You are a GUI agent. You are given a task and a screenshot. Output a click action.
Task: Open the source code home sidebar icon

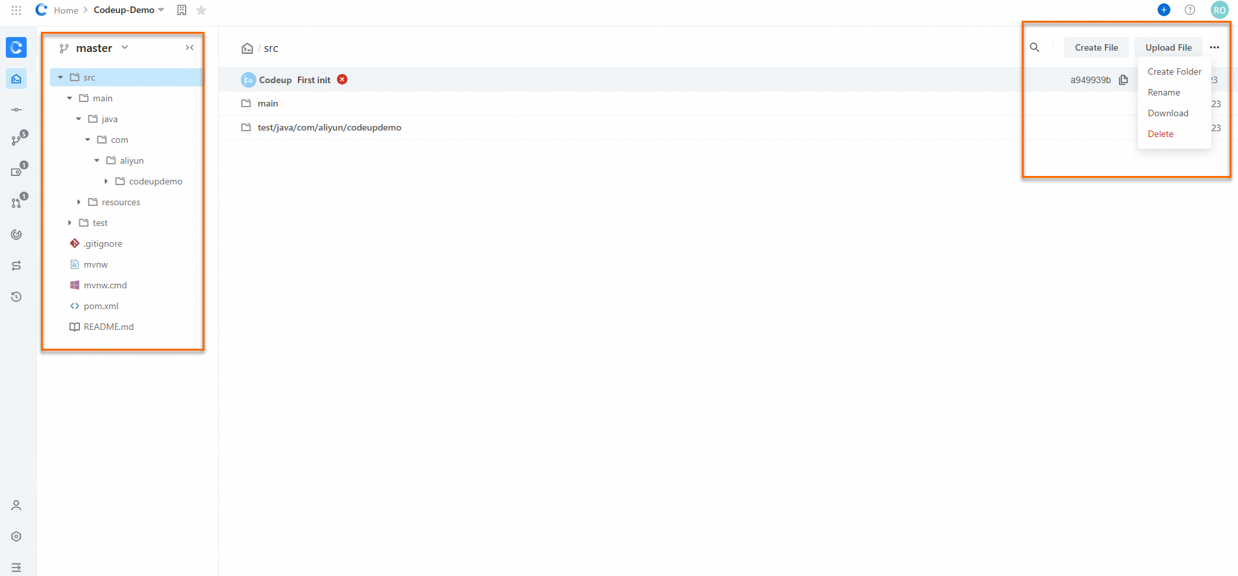click(x=16, y=79)
